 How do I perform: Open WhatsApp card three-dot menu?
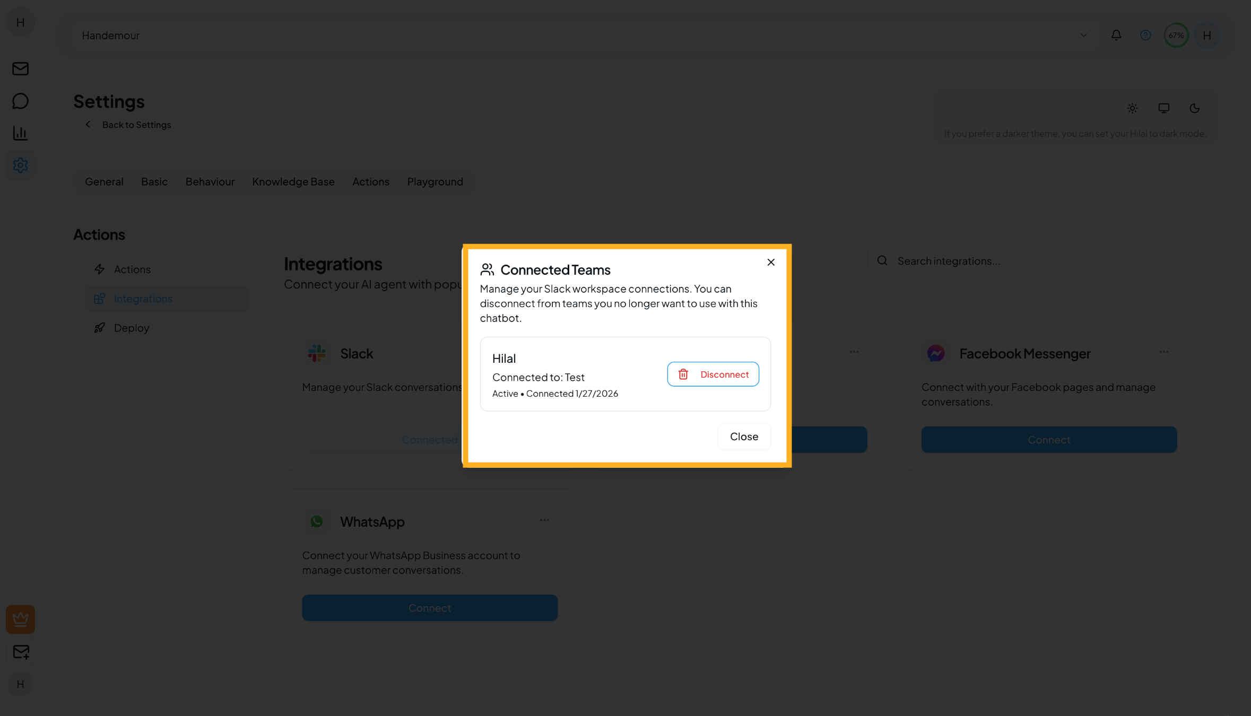[x=544, y=520]
